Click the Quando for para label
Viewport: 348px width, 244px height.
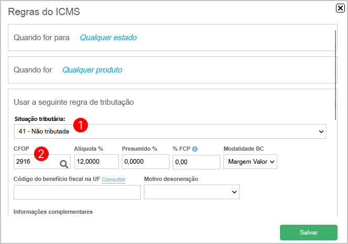pyautogui.click(x=41, y=38)
